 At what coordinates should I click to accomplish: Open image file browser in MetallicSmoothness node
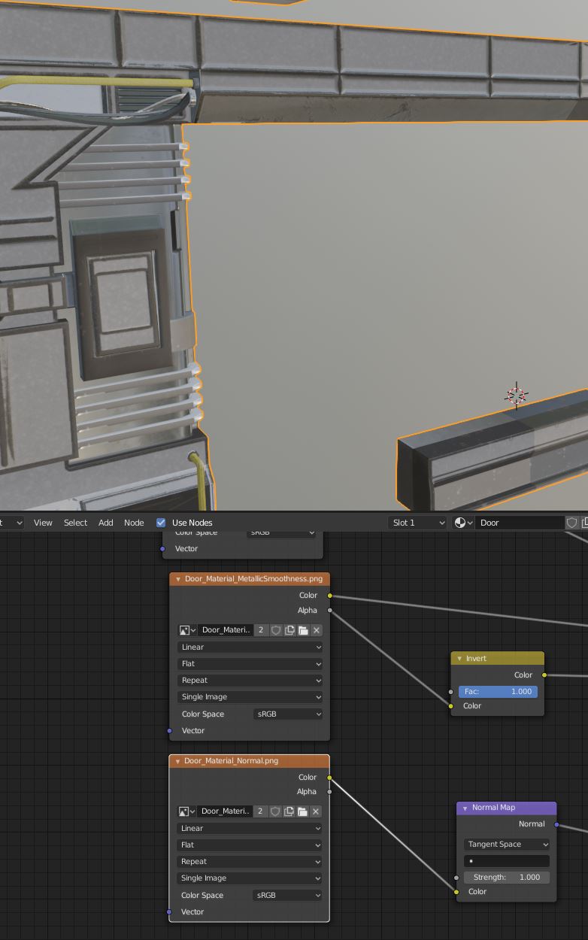(303, 630)
